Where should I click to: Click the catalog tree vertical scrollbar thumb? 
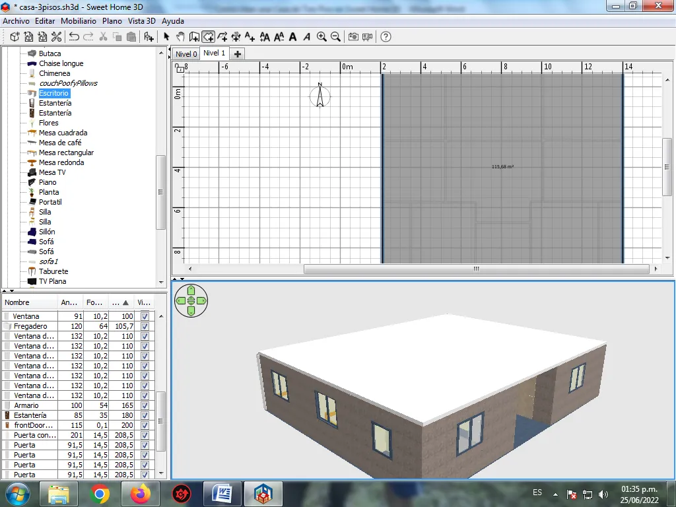coord(161,192)
